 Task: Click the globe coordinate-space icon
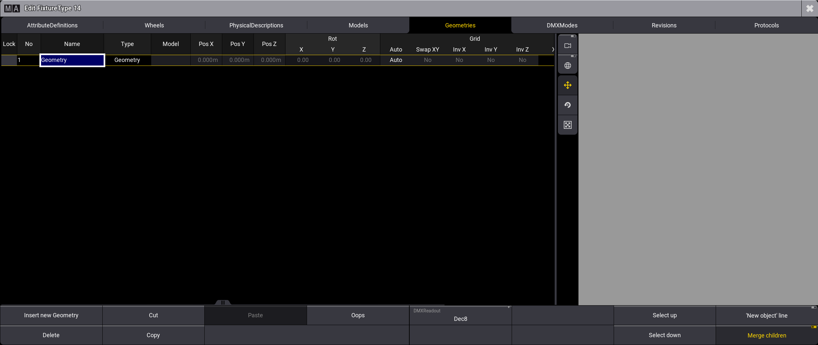(x=567, y=66)
